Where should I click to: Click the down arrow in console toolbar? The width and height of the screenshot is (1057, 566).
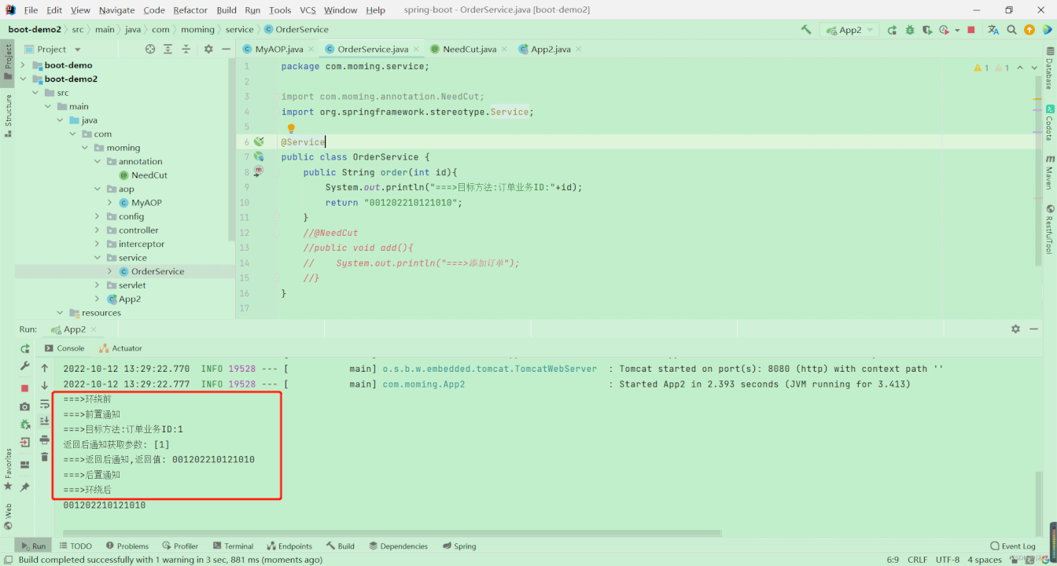[45, 385]
